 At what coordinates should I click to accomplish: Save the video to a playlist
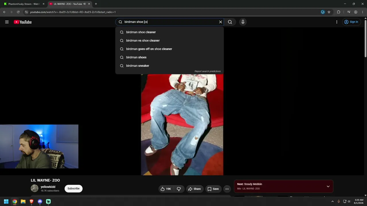coord(213,189)
